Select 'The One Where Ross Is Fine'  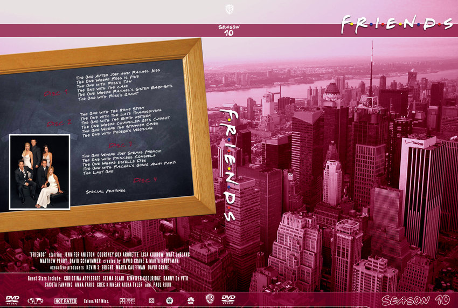point(108,79)
